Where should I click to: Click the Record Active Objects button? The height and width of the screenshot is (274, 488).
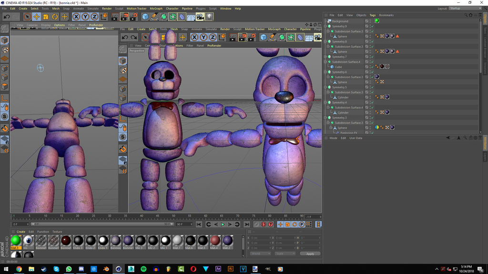(x=256, y=225)
